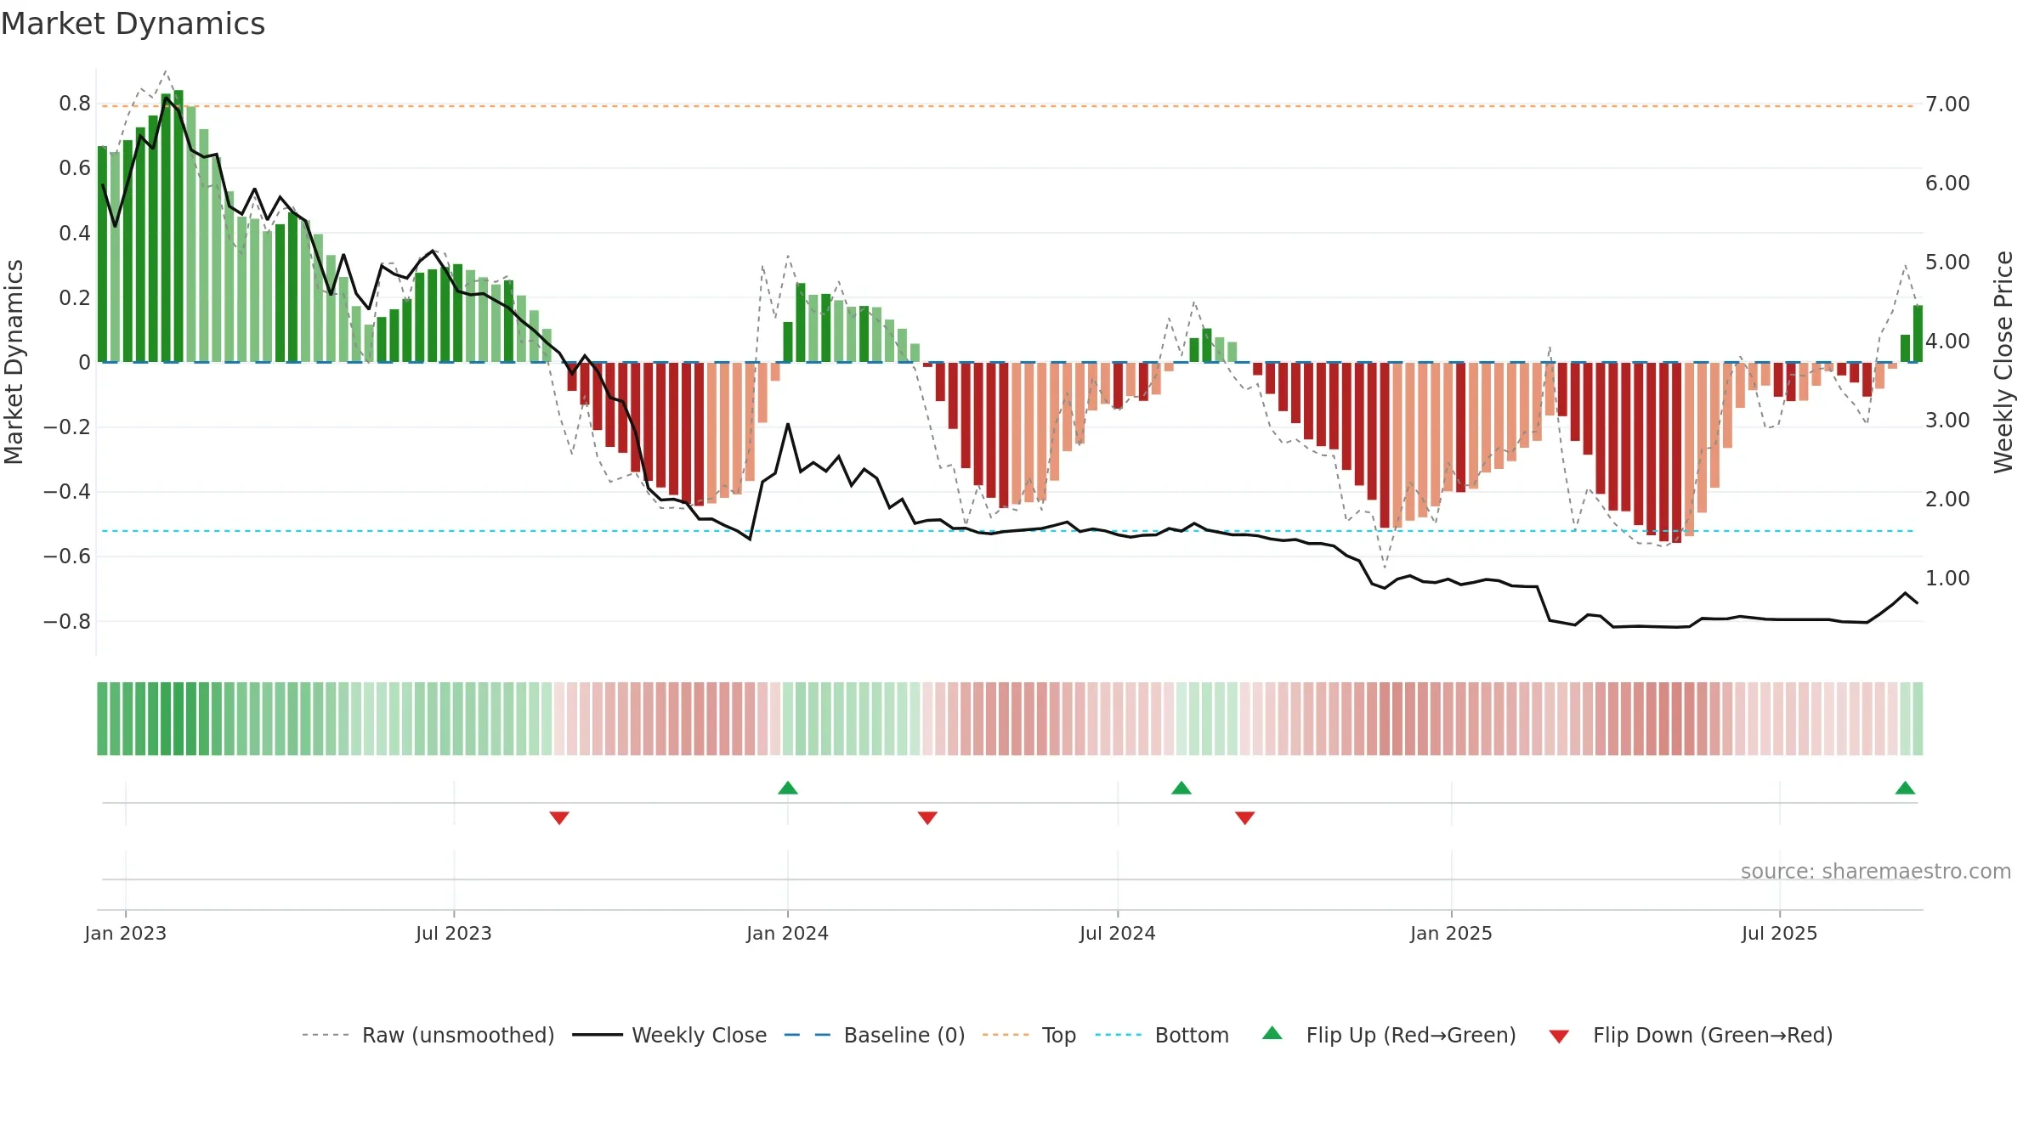Toggle the Flip Up (Red→Green) legend entry

click(1389, 1035)
